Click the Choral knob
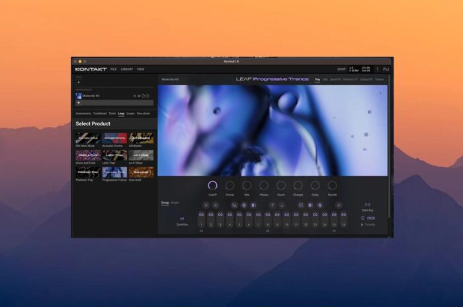Viewport: 463px width, 307px height. pos(230,186)
